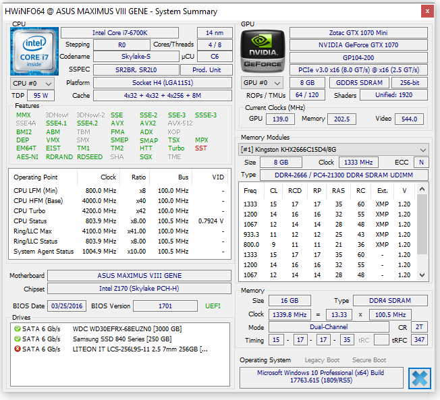
Task: Open the CPU #0 selector dropdown
Action: point(32,84)
